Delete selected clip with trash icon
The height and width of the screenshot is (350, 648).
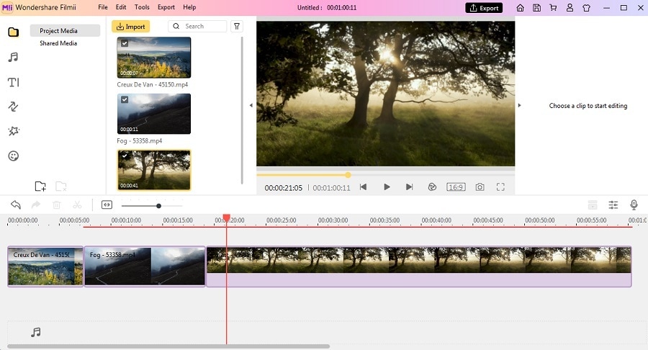(x=57, y=205)
